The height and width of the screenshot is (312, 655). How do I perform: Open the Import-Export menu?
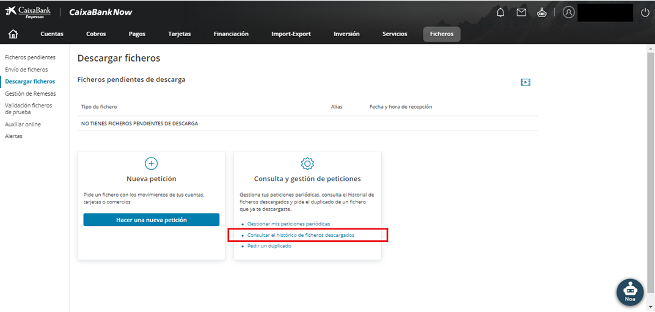[x=290, y=34]
